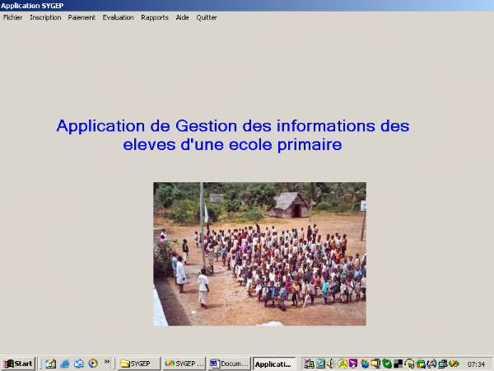Open the Inscription menu
This screenshot has width=494, height=371.
(x=45, y=17)
